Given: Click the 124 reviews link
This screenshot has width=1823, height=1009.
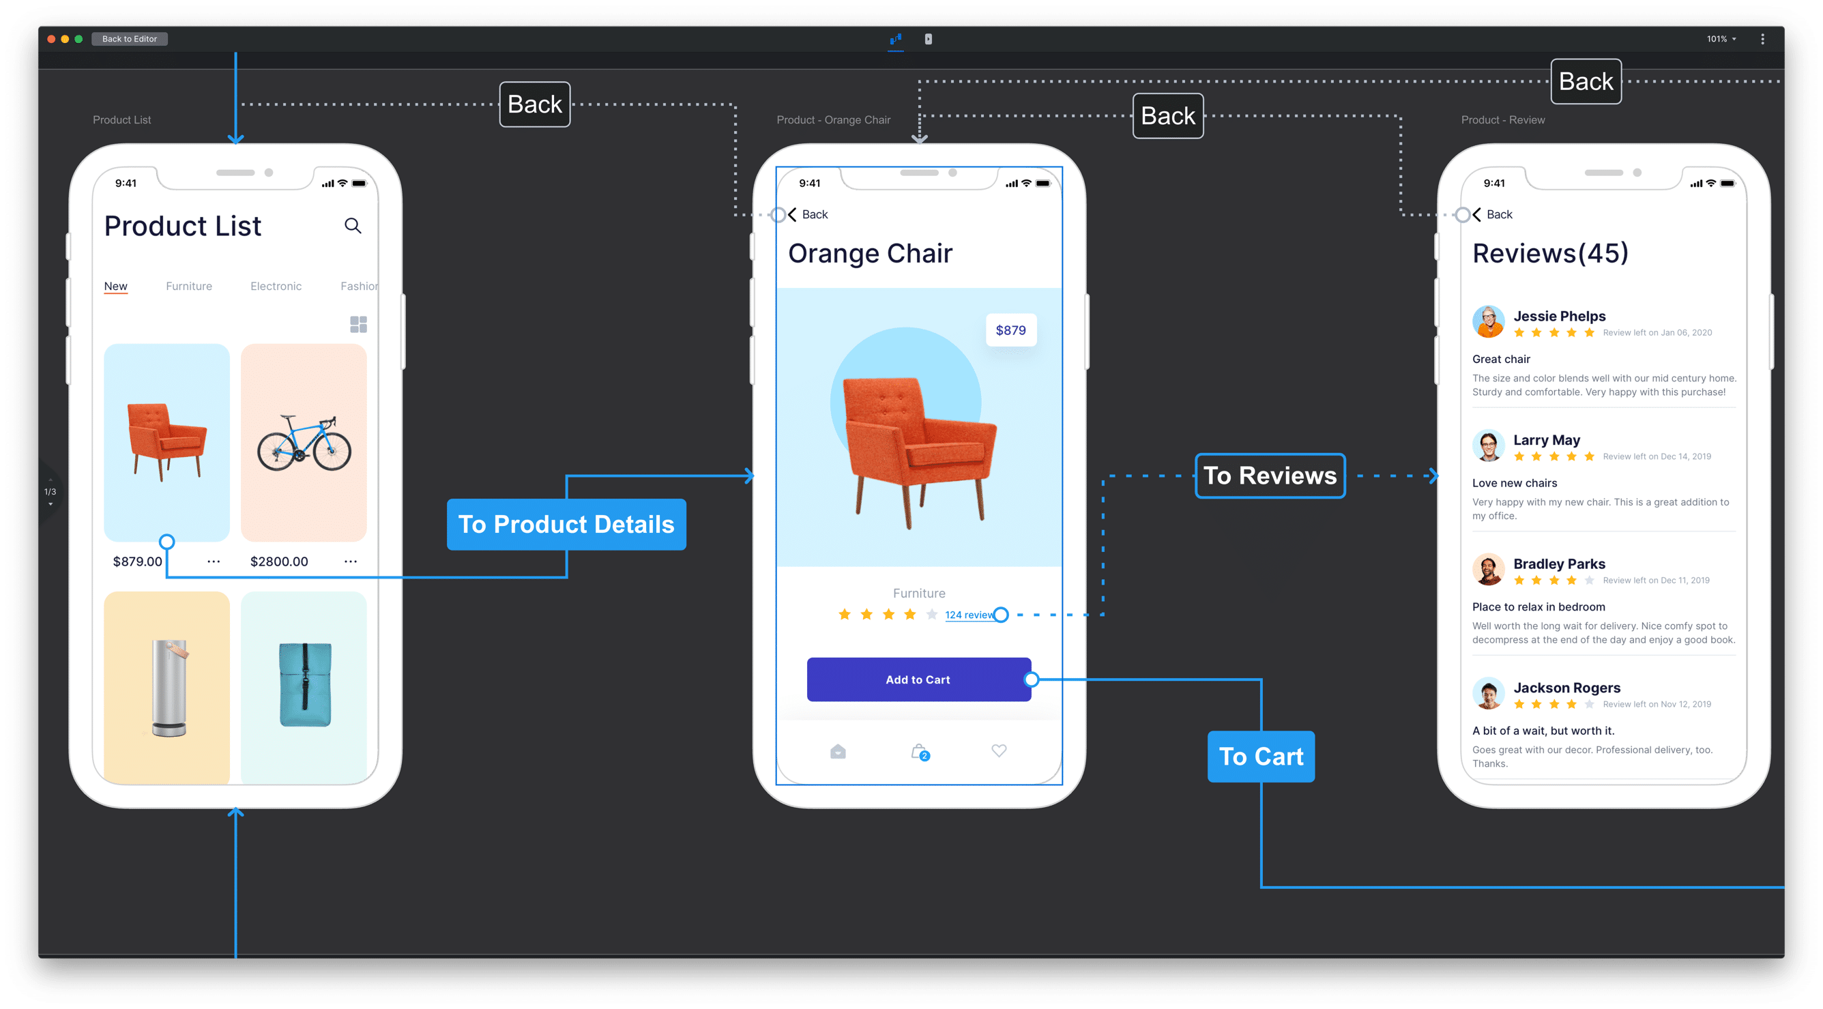Looking at the screenshot, I should pos(969,615).
